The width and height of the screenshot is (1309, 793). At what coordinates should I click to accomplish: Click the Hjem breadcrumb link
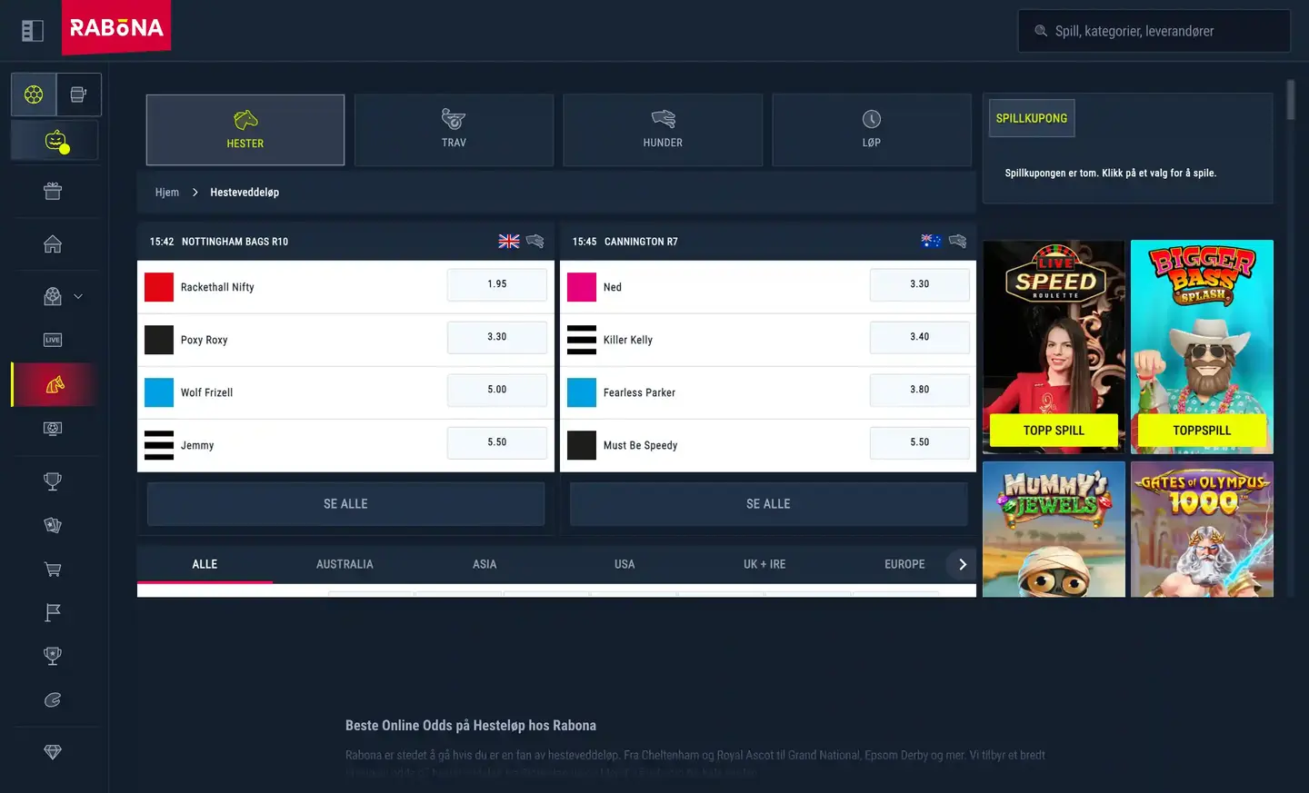166,193
